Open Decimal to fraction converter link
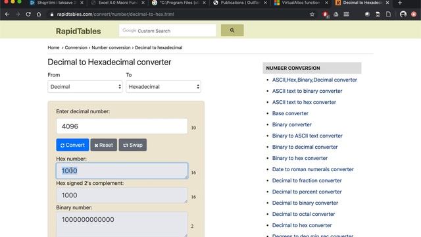The image size is (421, 237). click(307, 180)
